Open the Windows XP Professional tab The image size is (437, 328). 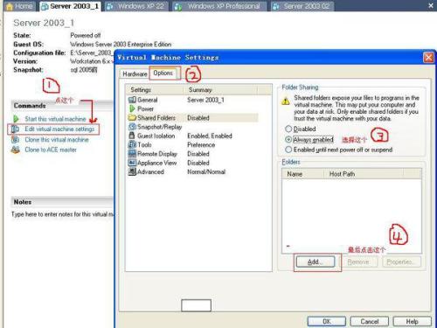coord(219,6)
